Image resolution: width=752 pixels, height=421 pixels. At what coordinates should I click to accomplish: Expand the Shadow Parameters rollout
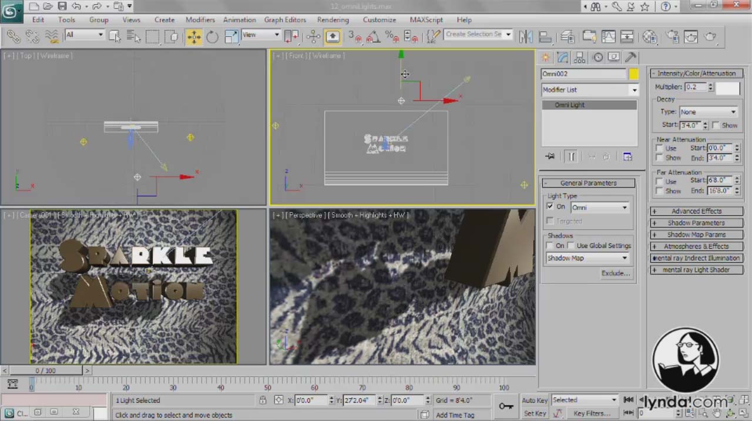pos(696,223)
